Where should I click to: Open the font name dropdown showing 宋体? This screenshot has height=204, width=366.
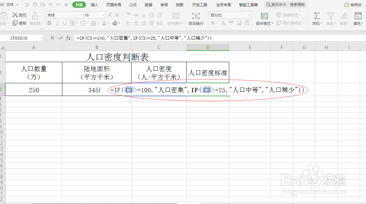coord(64,15)
